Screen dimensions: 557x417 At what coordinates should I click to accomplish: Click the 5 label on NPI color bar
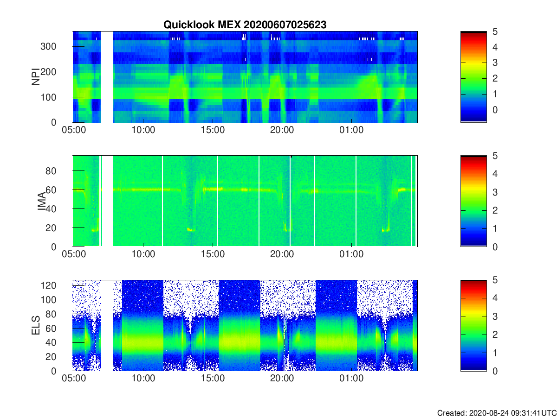click(x=495, y=32)
